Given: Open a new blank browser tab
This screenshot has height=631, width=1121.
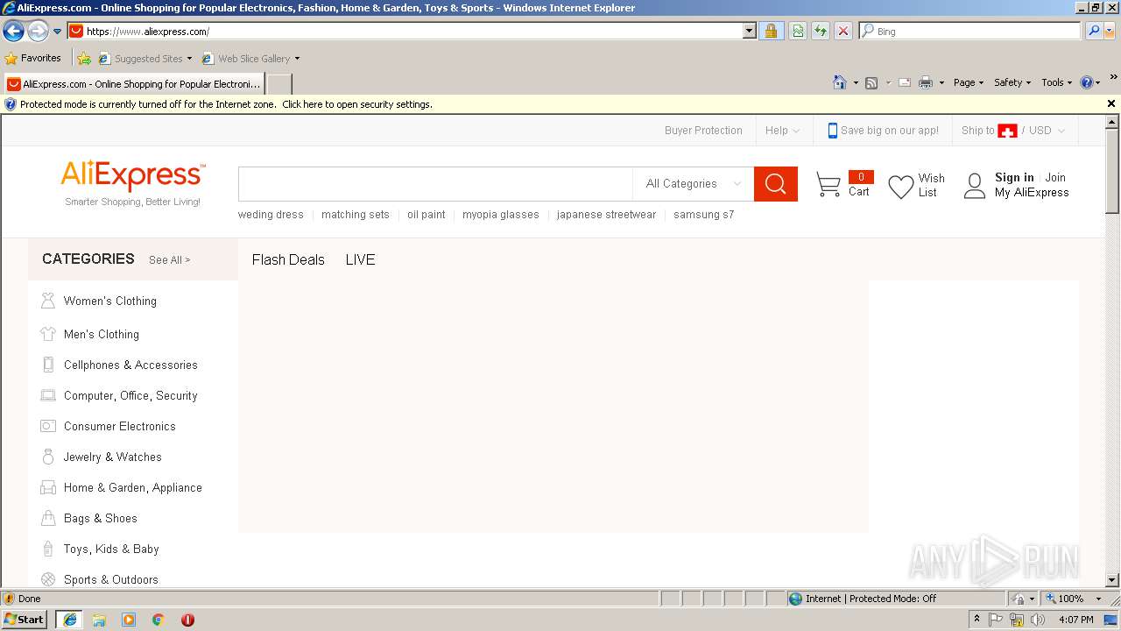Looking at the screenshot, I should click(278, 84).
